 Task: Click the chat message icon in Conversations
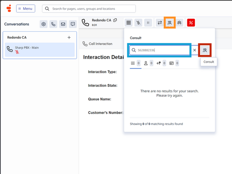tap(73, 24)
